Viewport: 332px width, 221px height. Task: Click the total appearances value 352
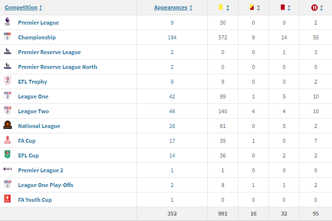172,214
